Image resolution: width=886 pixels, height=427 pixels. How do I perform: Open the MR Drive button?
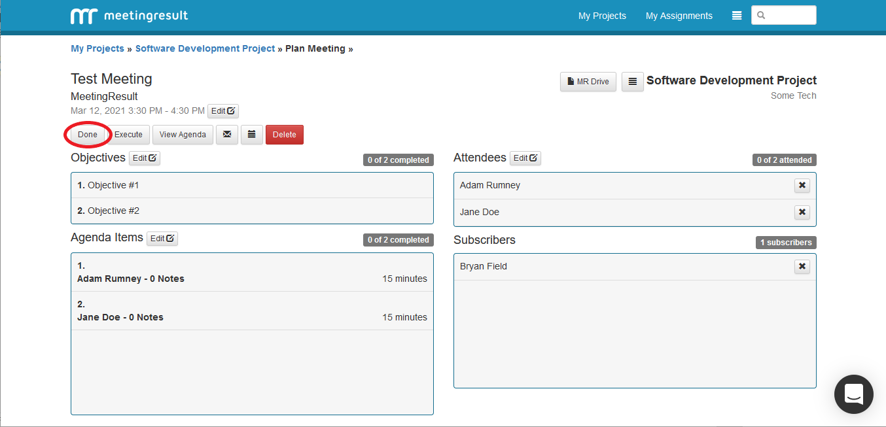(588, 82)
